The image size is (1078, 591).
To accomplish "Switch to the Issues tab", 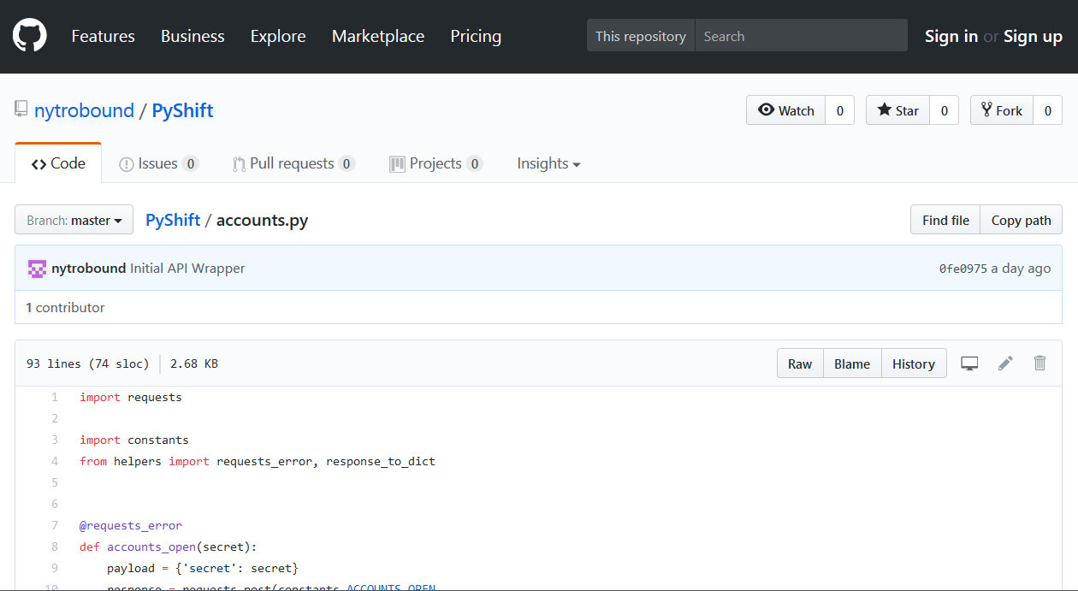I will coord(158,163).
